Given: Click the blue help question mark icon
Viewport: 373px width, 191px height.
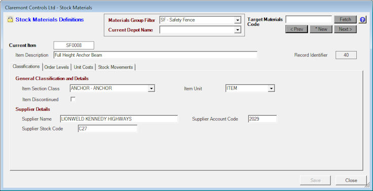Looking at the screenshot, I should pos(362,20).
